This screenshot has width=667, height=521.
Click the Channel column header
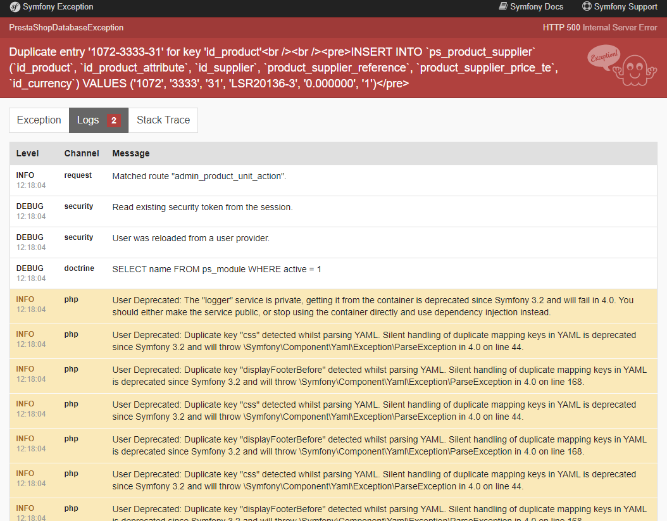(82, 153)
